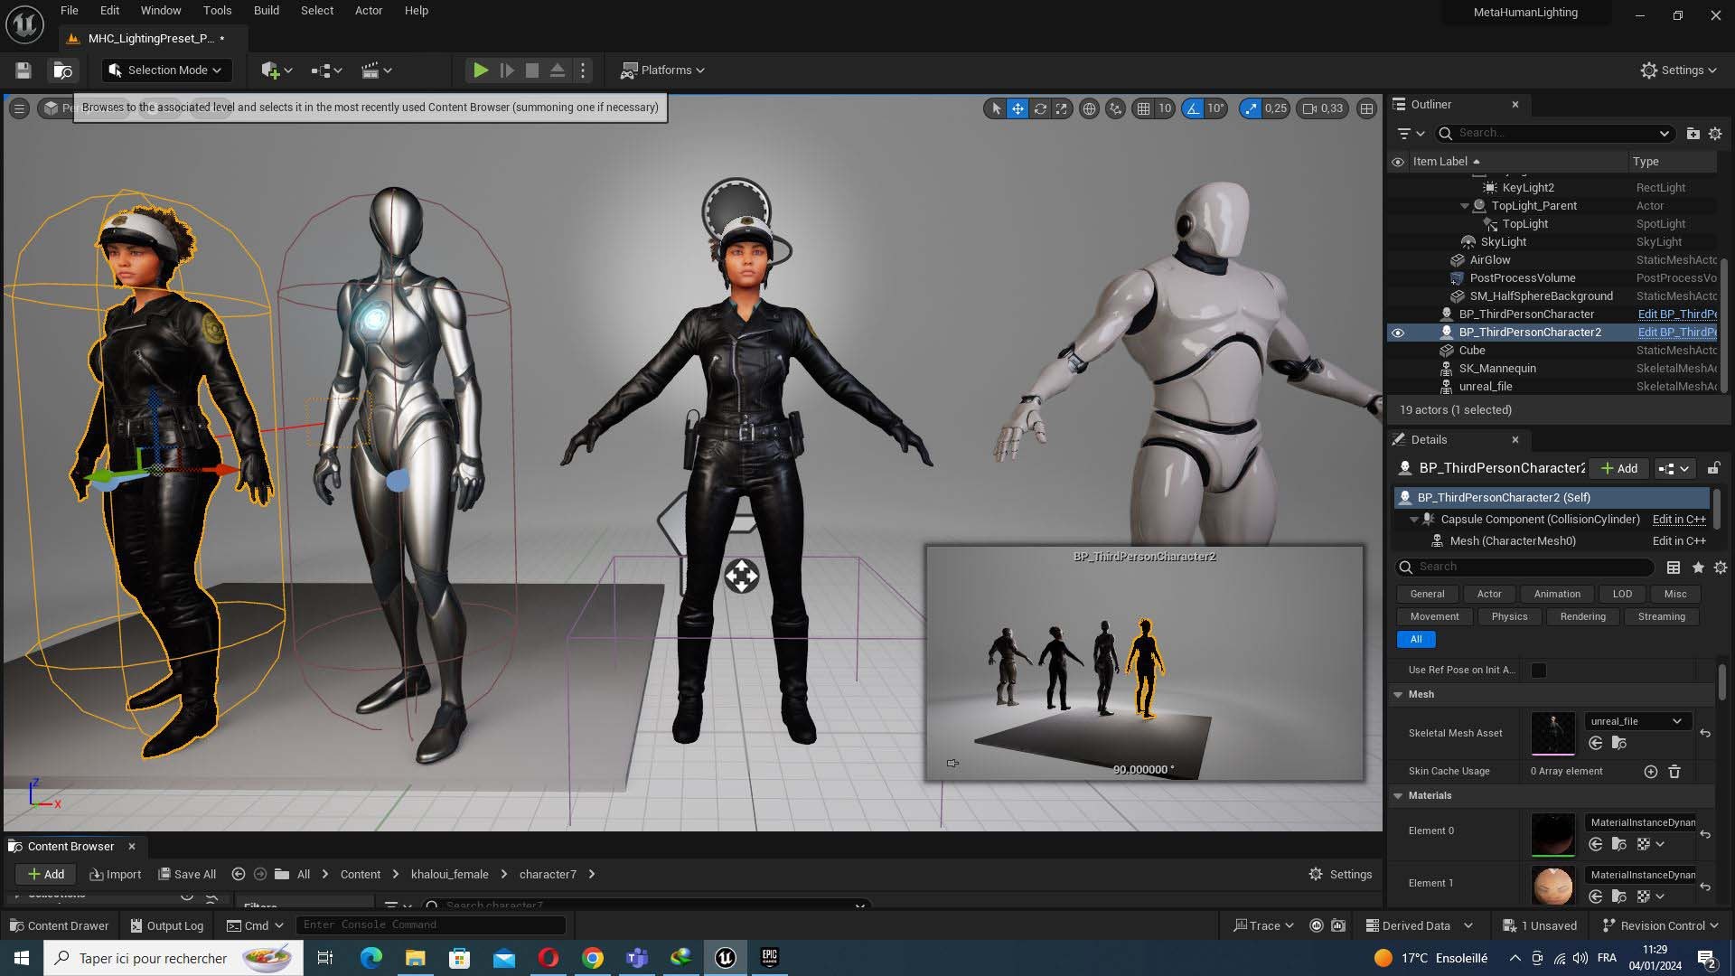
Task: Toggle grid snapping in viewport toolbar
Action: pyautogui.click(x=1143, y=108)
